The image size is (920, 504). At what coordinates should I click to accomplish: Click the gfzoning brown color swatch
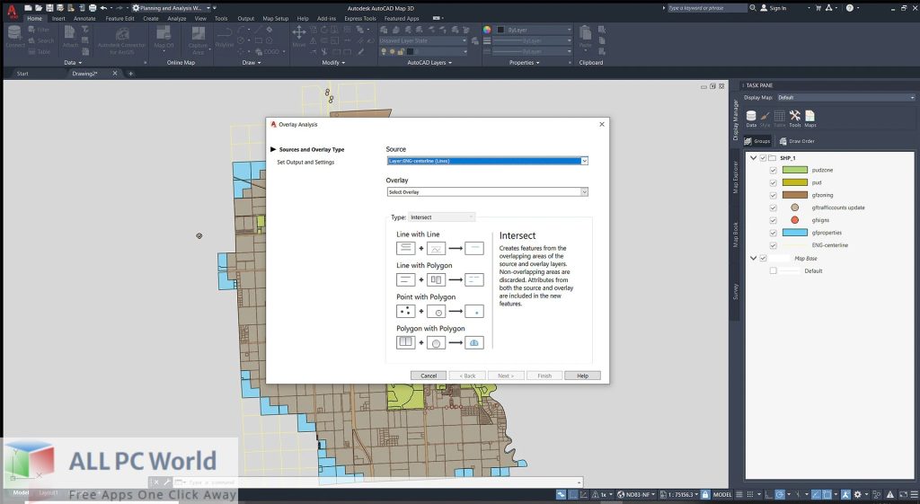pos(795,195)
